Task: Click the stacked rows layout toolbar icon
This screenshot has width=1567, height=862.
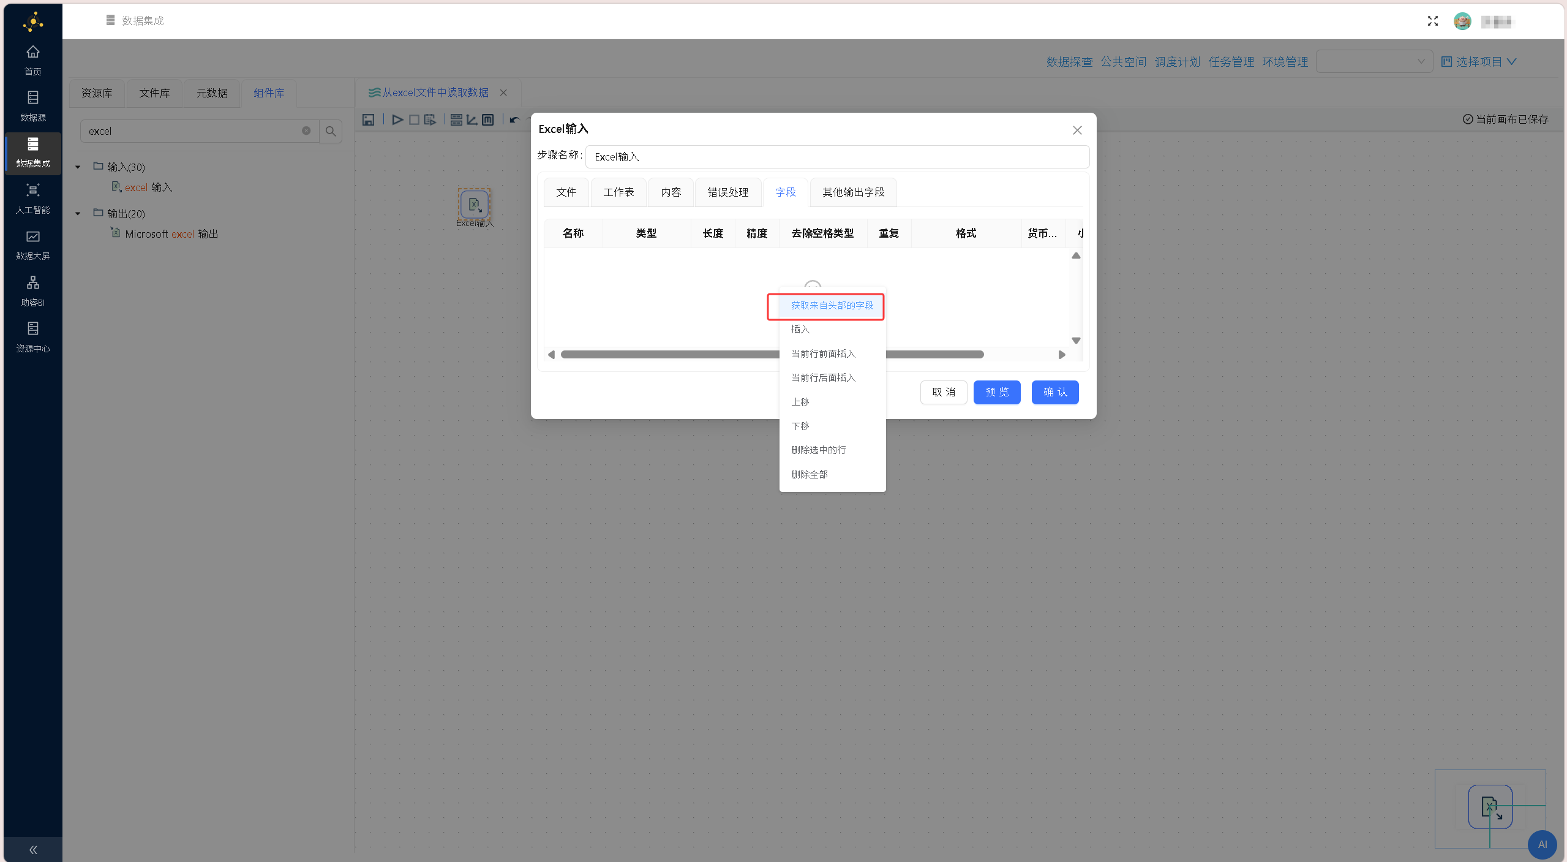Action: coord(456,119)
